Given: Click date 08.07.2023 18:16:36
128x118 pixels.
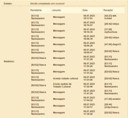Looking at the screenshot, I should (x=89, y=31).
